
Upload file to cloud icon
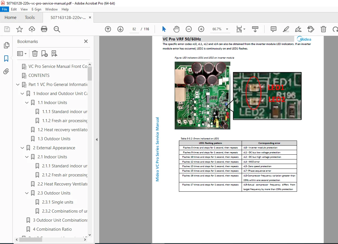(32, 29)
